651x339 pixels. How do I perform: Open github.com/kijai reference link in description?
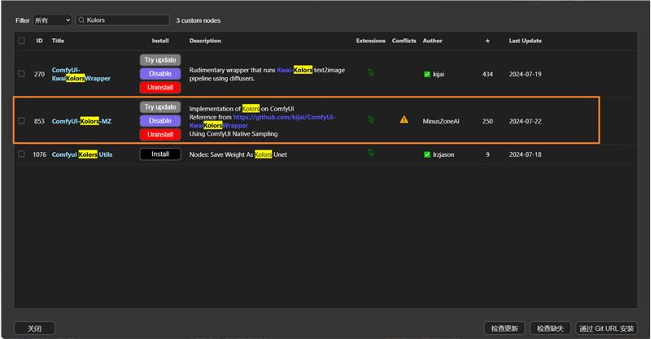click(x=262, y=121)
